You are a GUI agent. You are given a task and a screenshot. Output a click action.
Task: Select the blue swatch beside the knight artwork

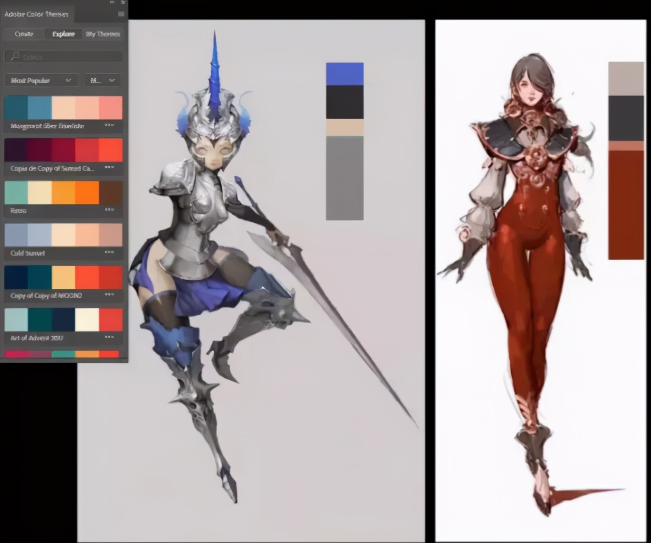(345, 74)
